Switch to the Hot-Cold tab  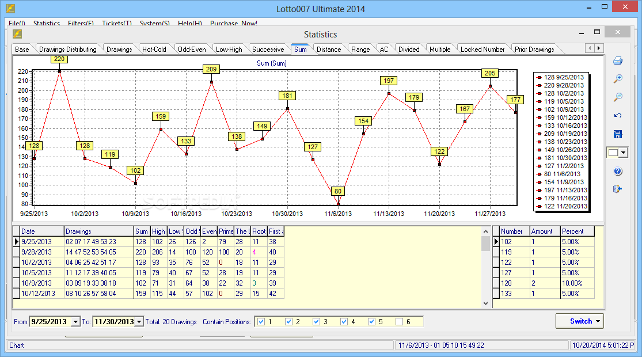154,49
